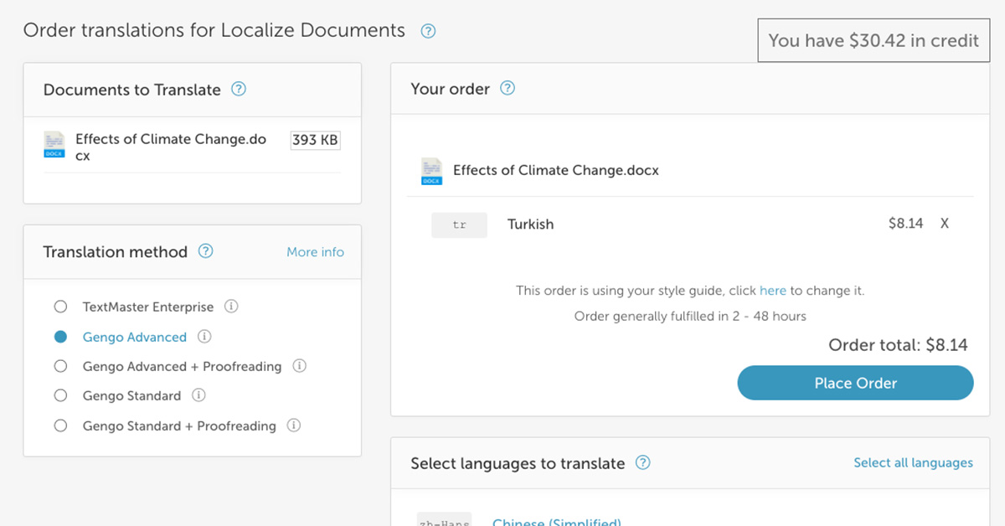Image resolution: width=1005 pixels, height=526 pixels.
Task: Remove Turkish from order with X
Action: pos(945,224)
